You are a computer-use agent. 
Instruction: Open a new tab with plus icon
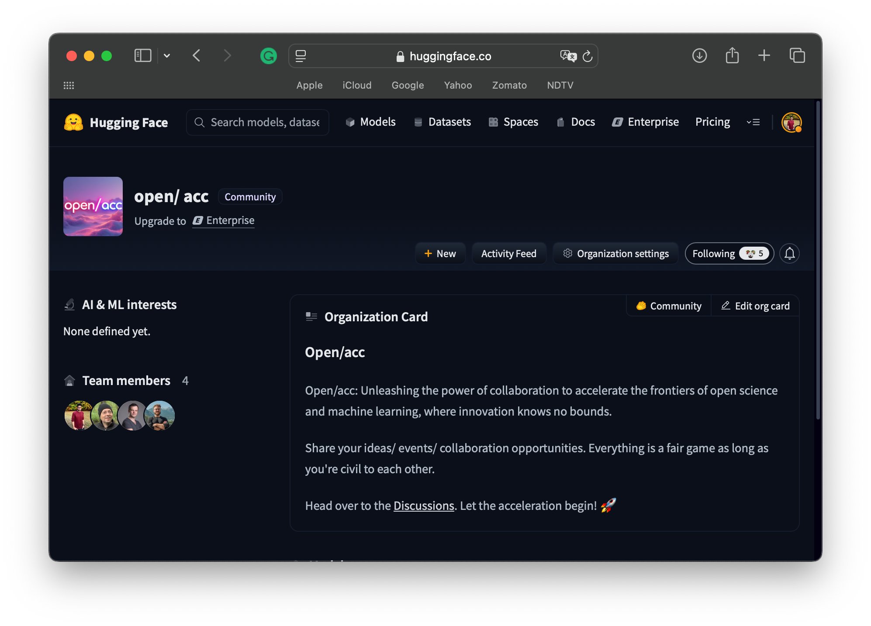764,55
